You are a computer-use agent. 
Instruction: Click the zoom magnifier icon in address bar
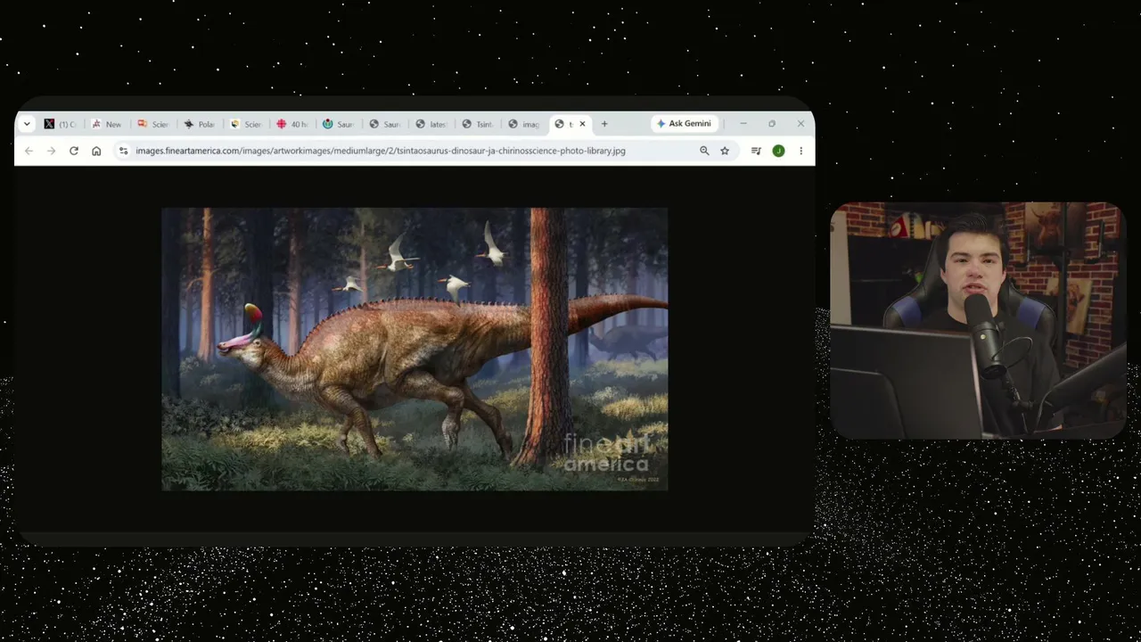(704, 151)
